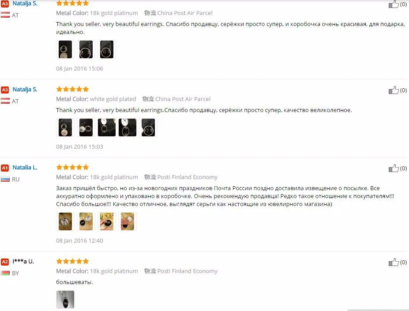Click A1 level badge beside Natalia L.
The width and height of the screenshot is (409, 311).
click(5, 168)
